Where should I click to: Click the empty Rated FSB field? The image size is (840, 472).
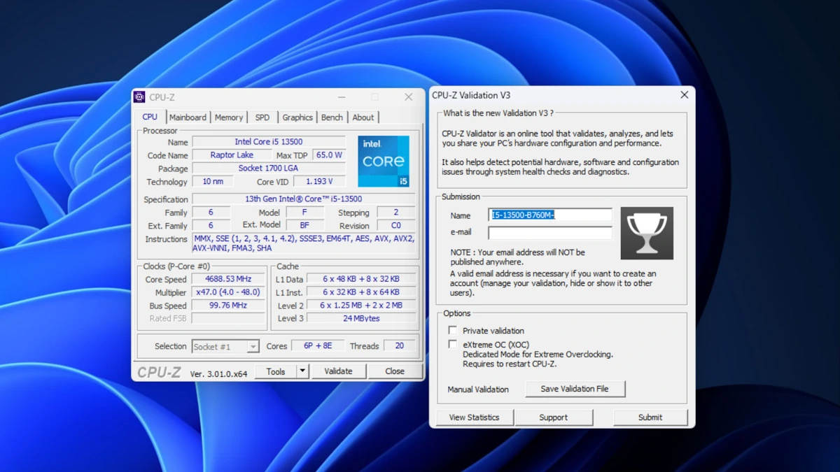click(x=228, y=318)
